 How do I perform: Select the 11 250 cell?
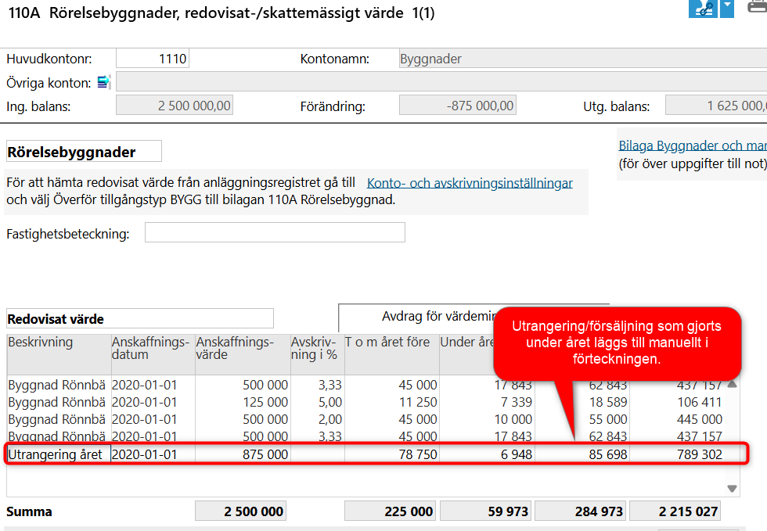tap(392, 402)
